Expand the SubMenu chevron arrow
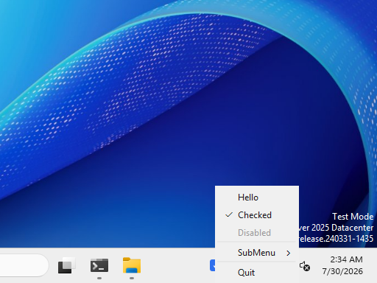This screenshot has width=377, height=283. pos(289,253)
